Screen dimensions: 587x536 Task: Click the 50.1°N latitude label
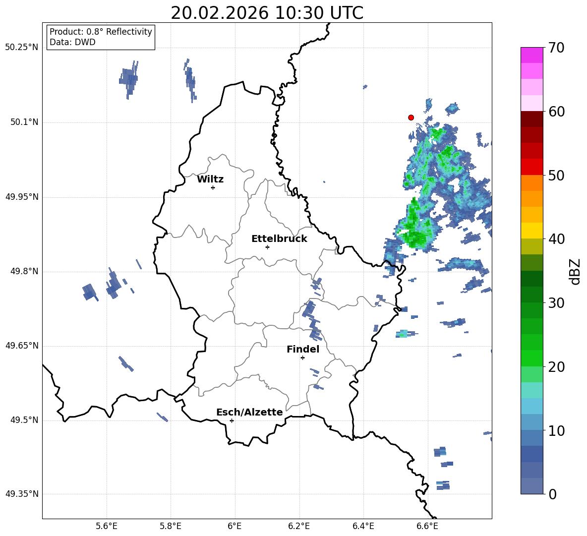(x=25, y=122)
